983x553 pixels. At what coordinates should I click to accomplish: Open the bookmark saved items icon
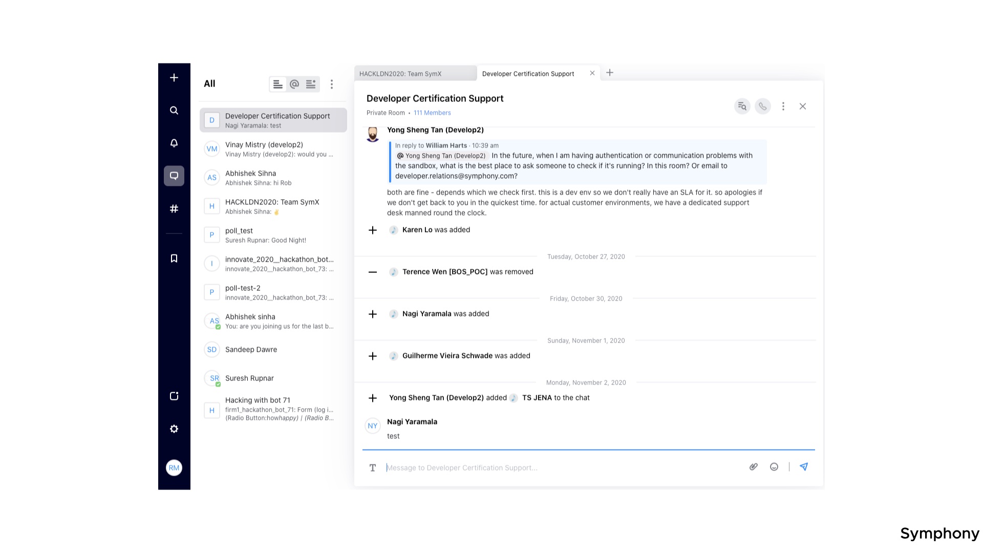coord(174,258)
